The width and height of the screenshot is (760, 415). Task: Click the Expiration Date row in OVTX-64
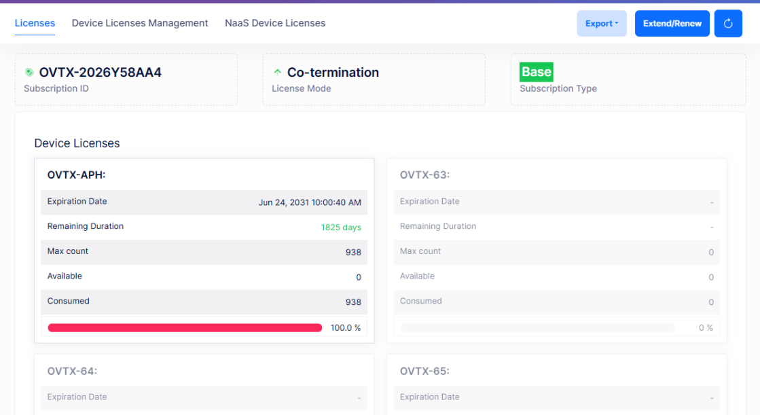(x=204, y=397)
